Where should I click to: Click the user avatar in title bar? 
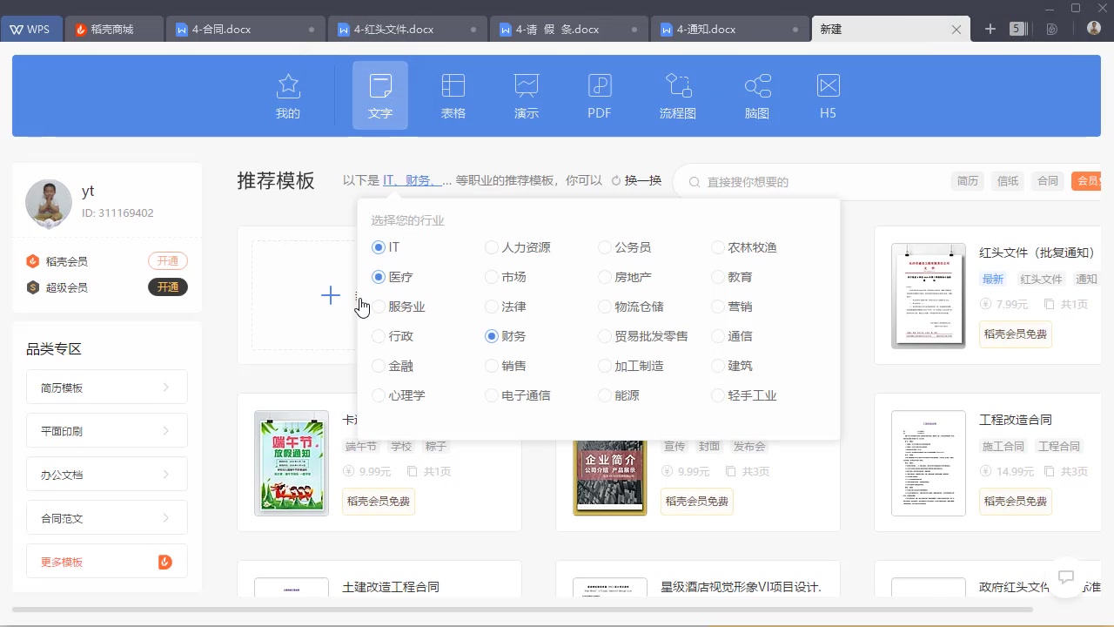1094,29
